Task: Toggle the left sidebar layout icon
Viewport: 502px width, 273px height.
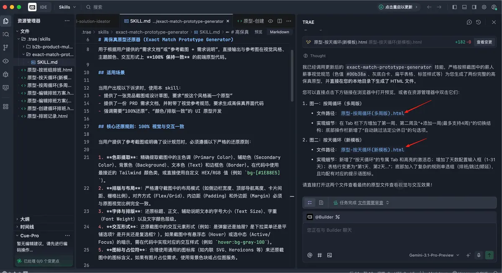Action: pyautogui.click(x=454, y=7)
